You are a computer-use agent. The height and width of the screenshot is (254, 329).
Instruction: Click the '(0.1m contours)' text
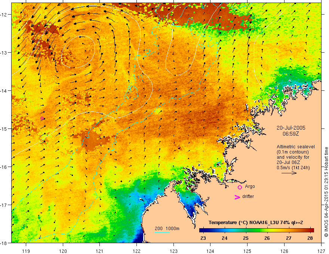point(293,152)
